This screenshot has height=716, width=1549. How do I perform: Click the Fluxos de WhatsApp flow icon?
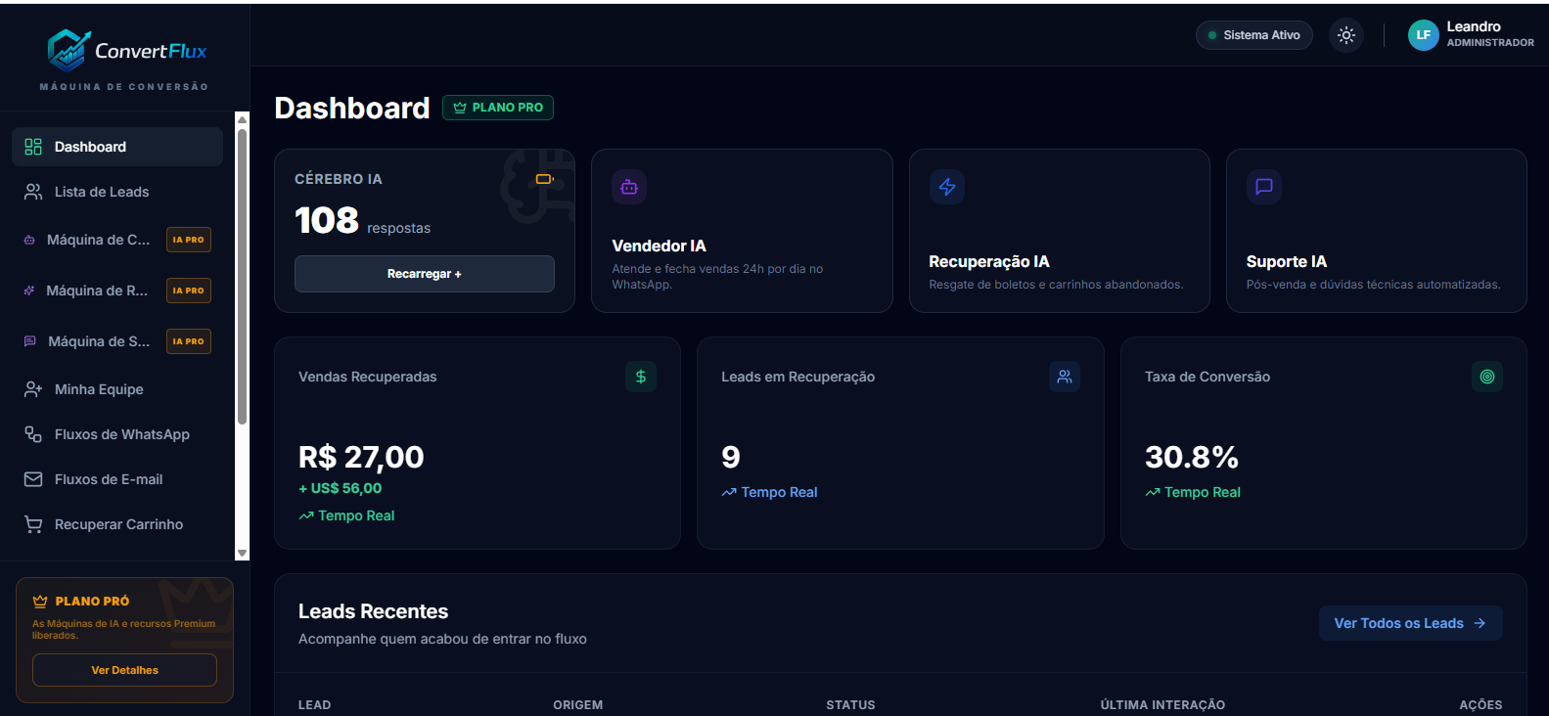(x=33, y=434)
